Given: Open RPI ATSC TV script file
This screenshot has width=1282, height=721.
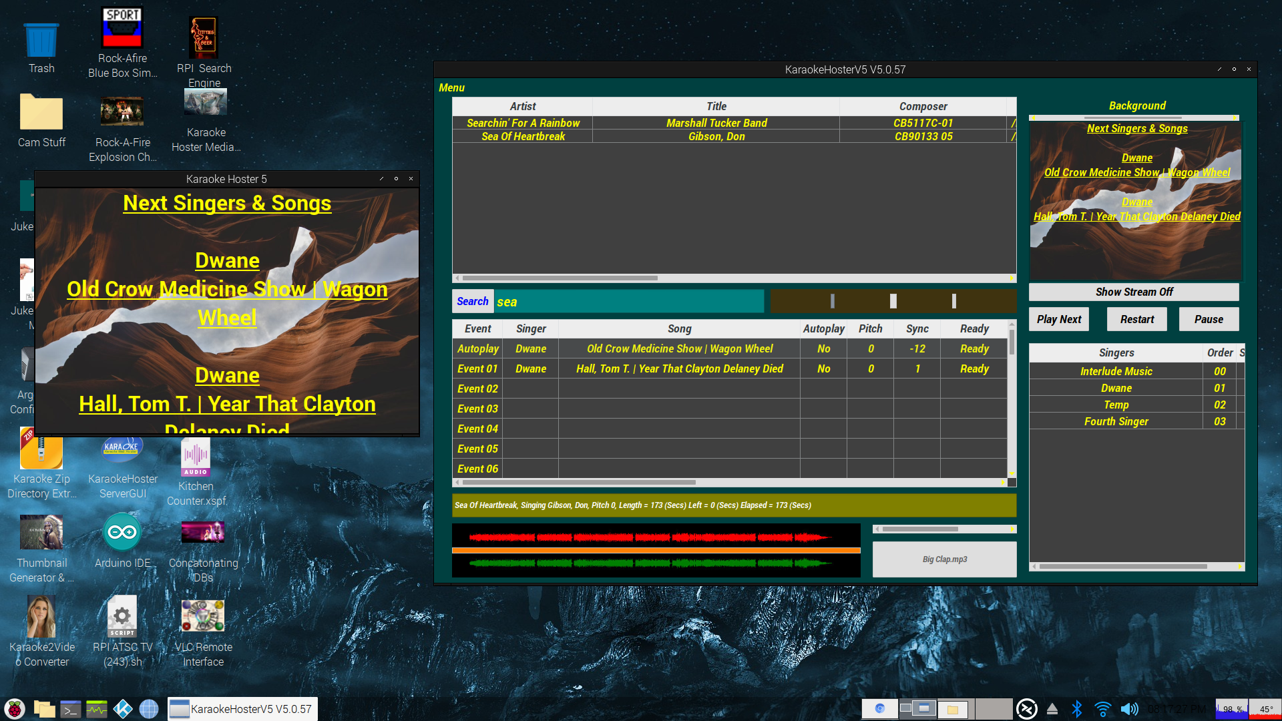Looking at the screenshot, I should (x=122, y=632).
